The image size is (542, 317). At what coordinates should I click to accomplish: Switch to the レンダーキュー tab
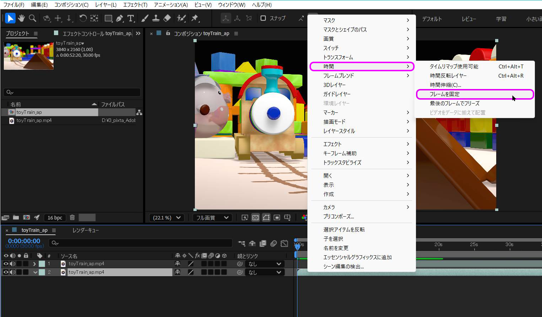86,230
